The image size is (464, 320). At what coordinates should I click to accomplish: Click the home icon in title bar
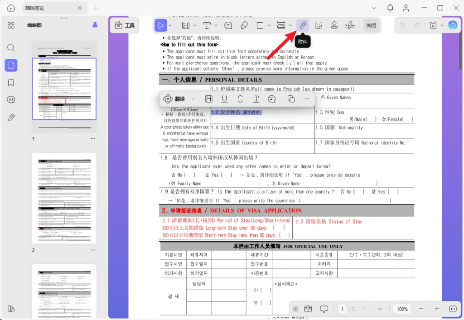click(11, 8)
